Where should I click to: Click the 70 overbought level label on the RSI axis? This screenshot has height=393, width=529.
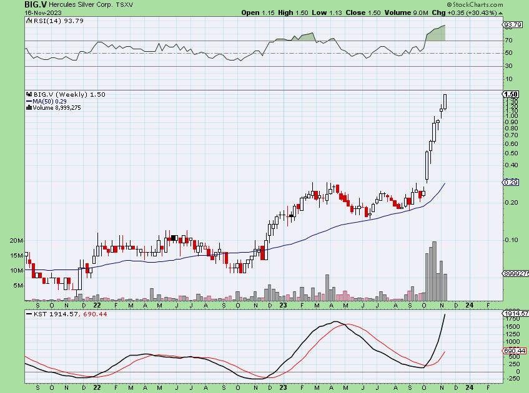508,41
